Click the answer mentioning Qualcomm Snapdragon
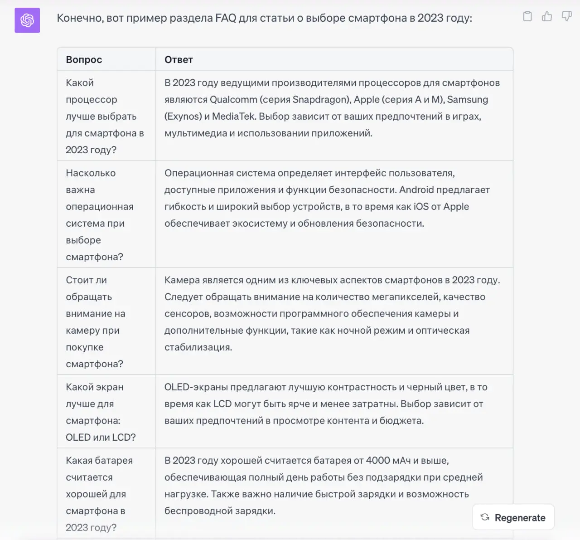Image resolution: width=580 pixels, height=540 pixels. 332,108
